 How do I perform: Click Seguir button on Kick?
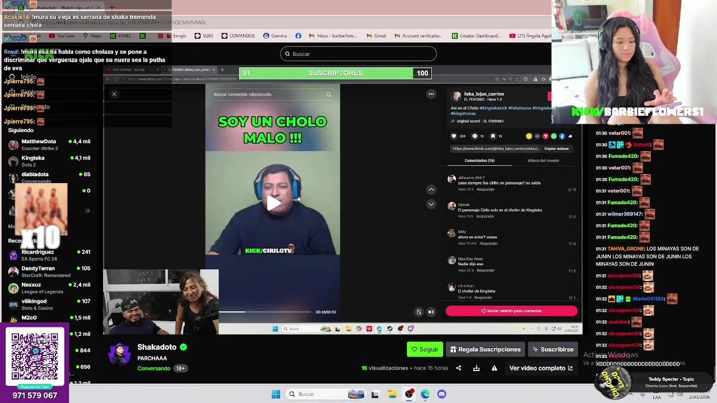425,349
